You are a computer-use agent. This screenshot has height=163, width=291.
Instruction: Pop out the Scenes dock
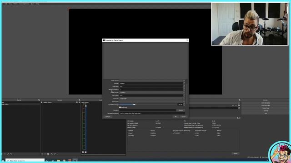pos(39,100)
